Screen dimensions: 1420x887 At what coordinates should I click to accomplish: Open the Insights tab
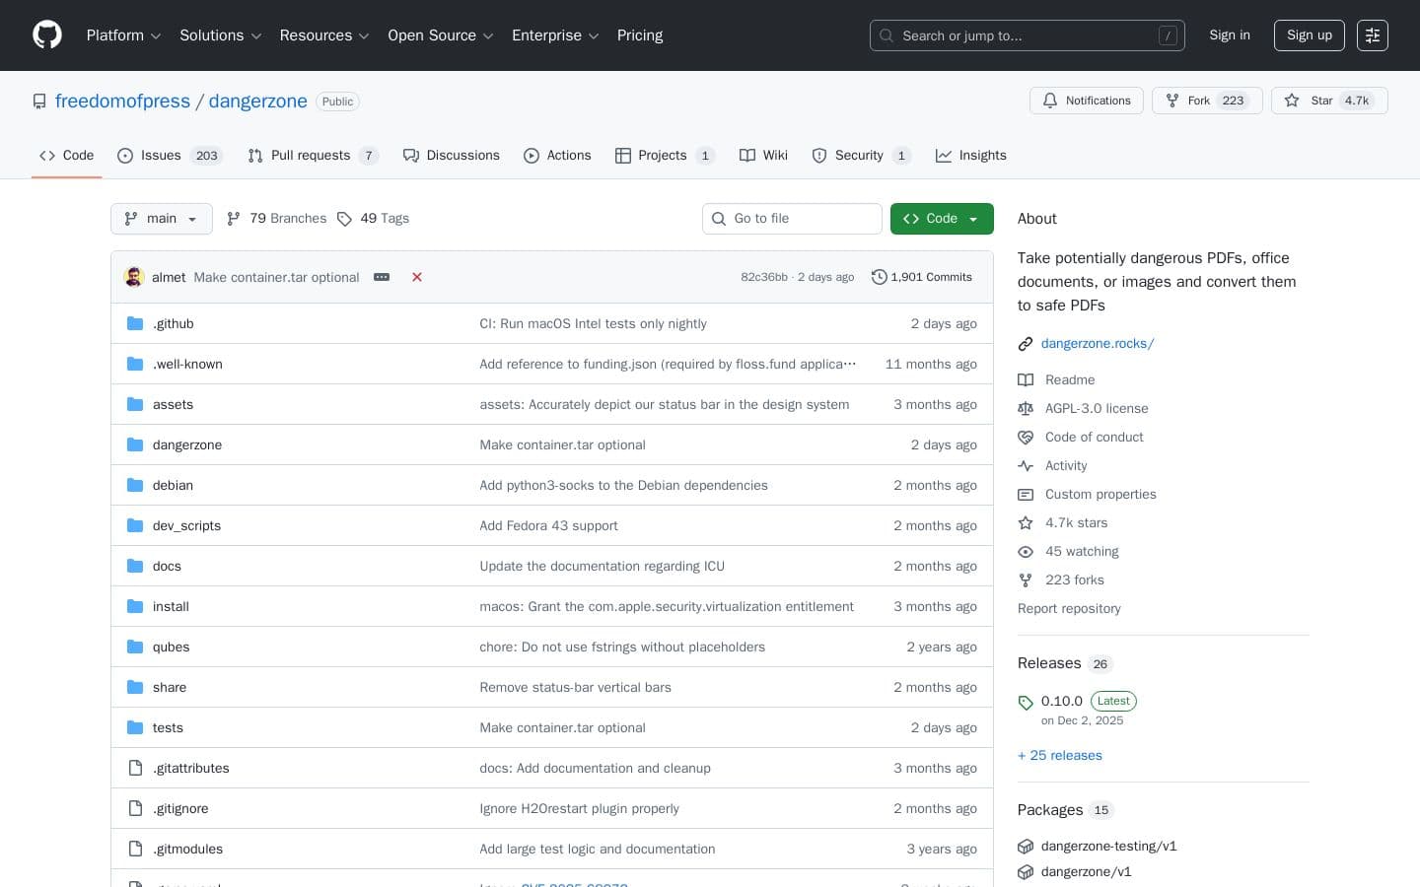971,156
